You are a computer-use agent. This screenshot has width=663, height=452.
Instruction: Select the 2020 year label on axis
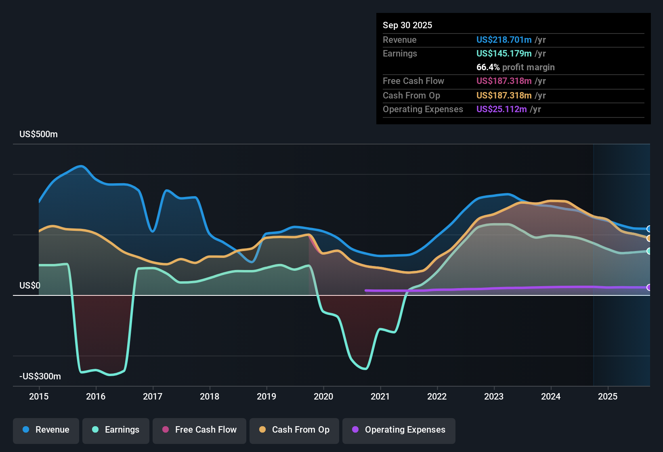click(x=323, y=397)
